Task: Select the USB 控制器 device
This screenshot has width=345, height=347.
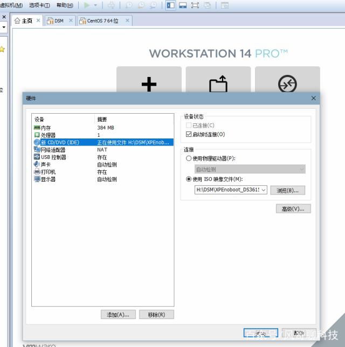Action: [53, 157]
